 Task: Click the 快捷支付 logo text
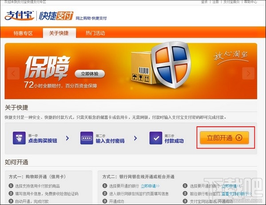point(56,16)
